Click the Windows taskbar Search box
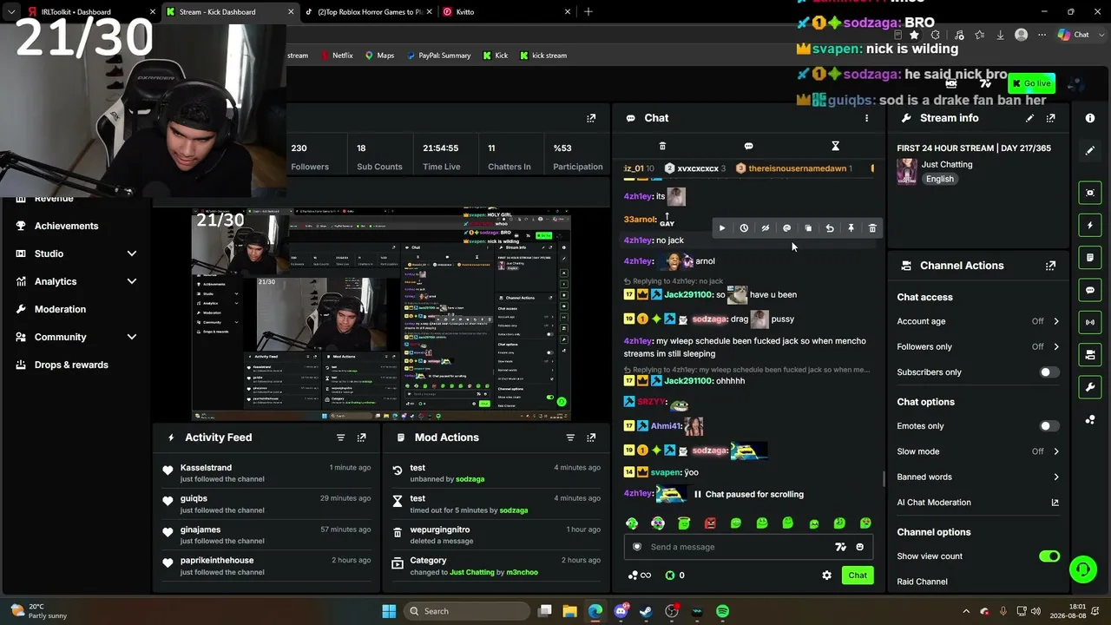1111x625 pixels. pos(466,611)
